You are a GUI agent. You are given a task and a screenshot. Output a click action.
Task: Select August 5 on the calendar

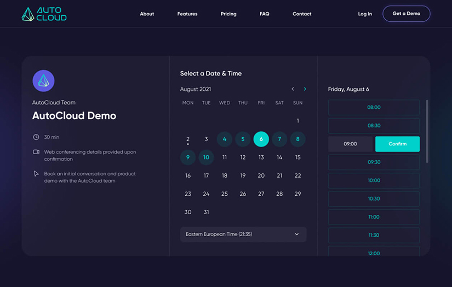click(x=243, y=139)
